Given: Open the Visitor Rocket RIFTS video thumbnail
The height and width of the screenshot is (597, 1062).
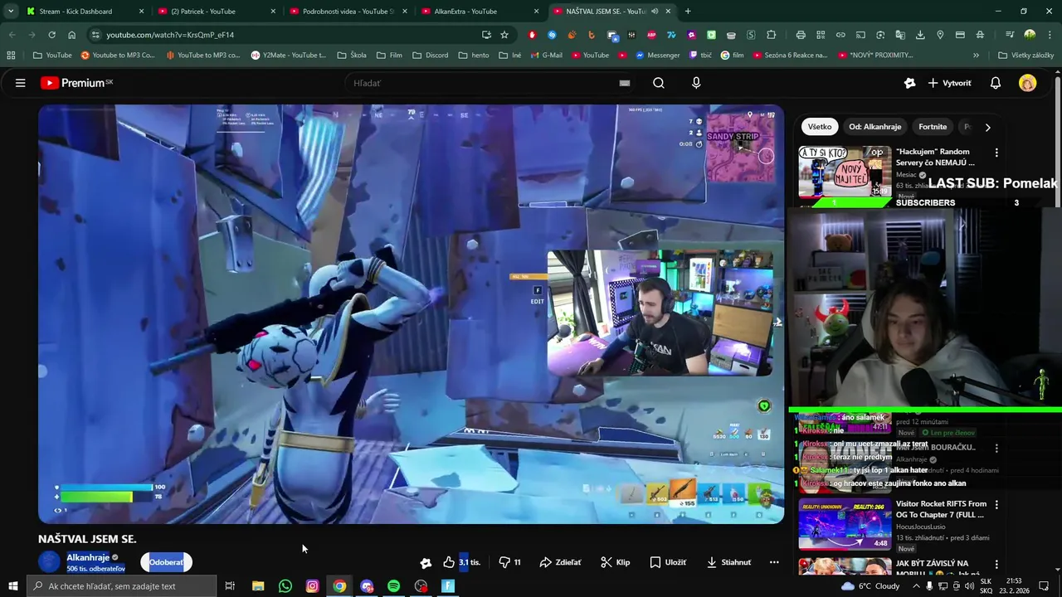Looking at the screenshot, I should click(x=845, y=524).
